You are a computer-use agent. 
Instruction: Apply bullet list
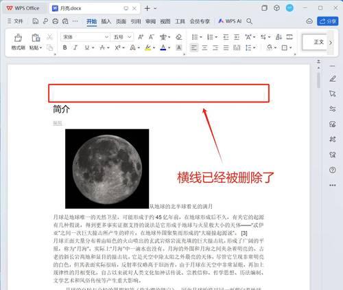195,37
